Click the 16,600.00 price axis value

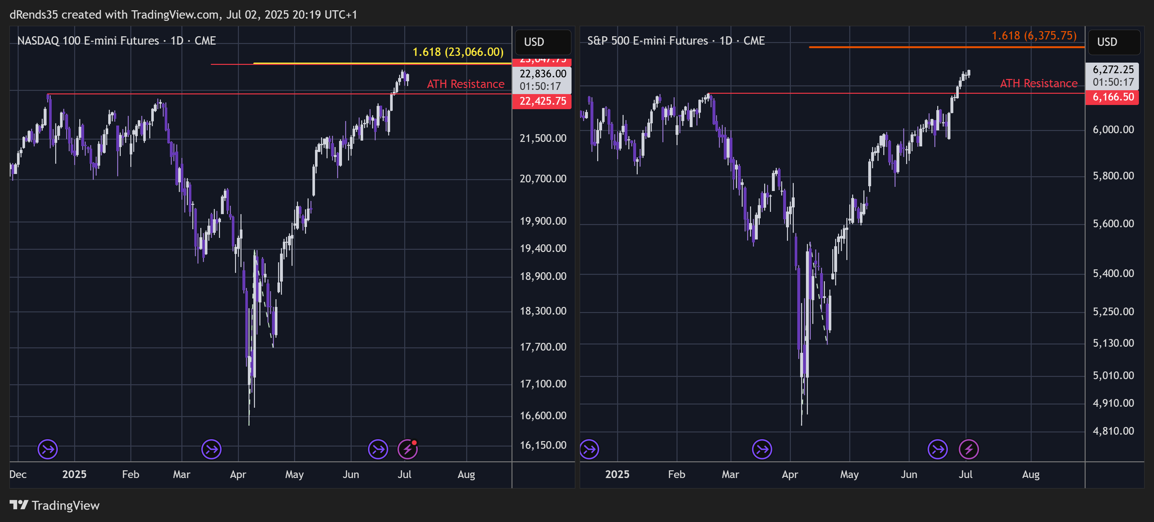[x=543, y=416]
